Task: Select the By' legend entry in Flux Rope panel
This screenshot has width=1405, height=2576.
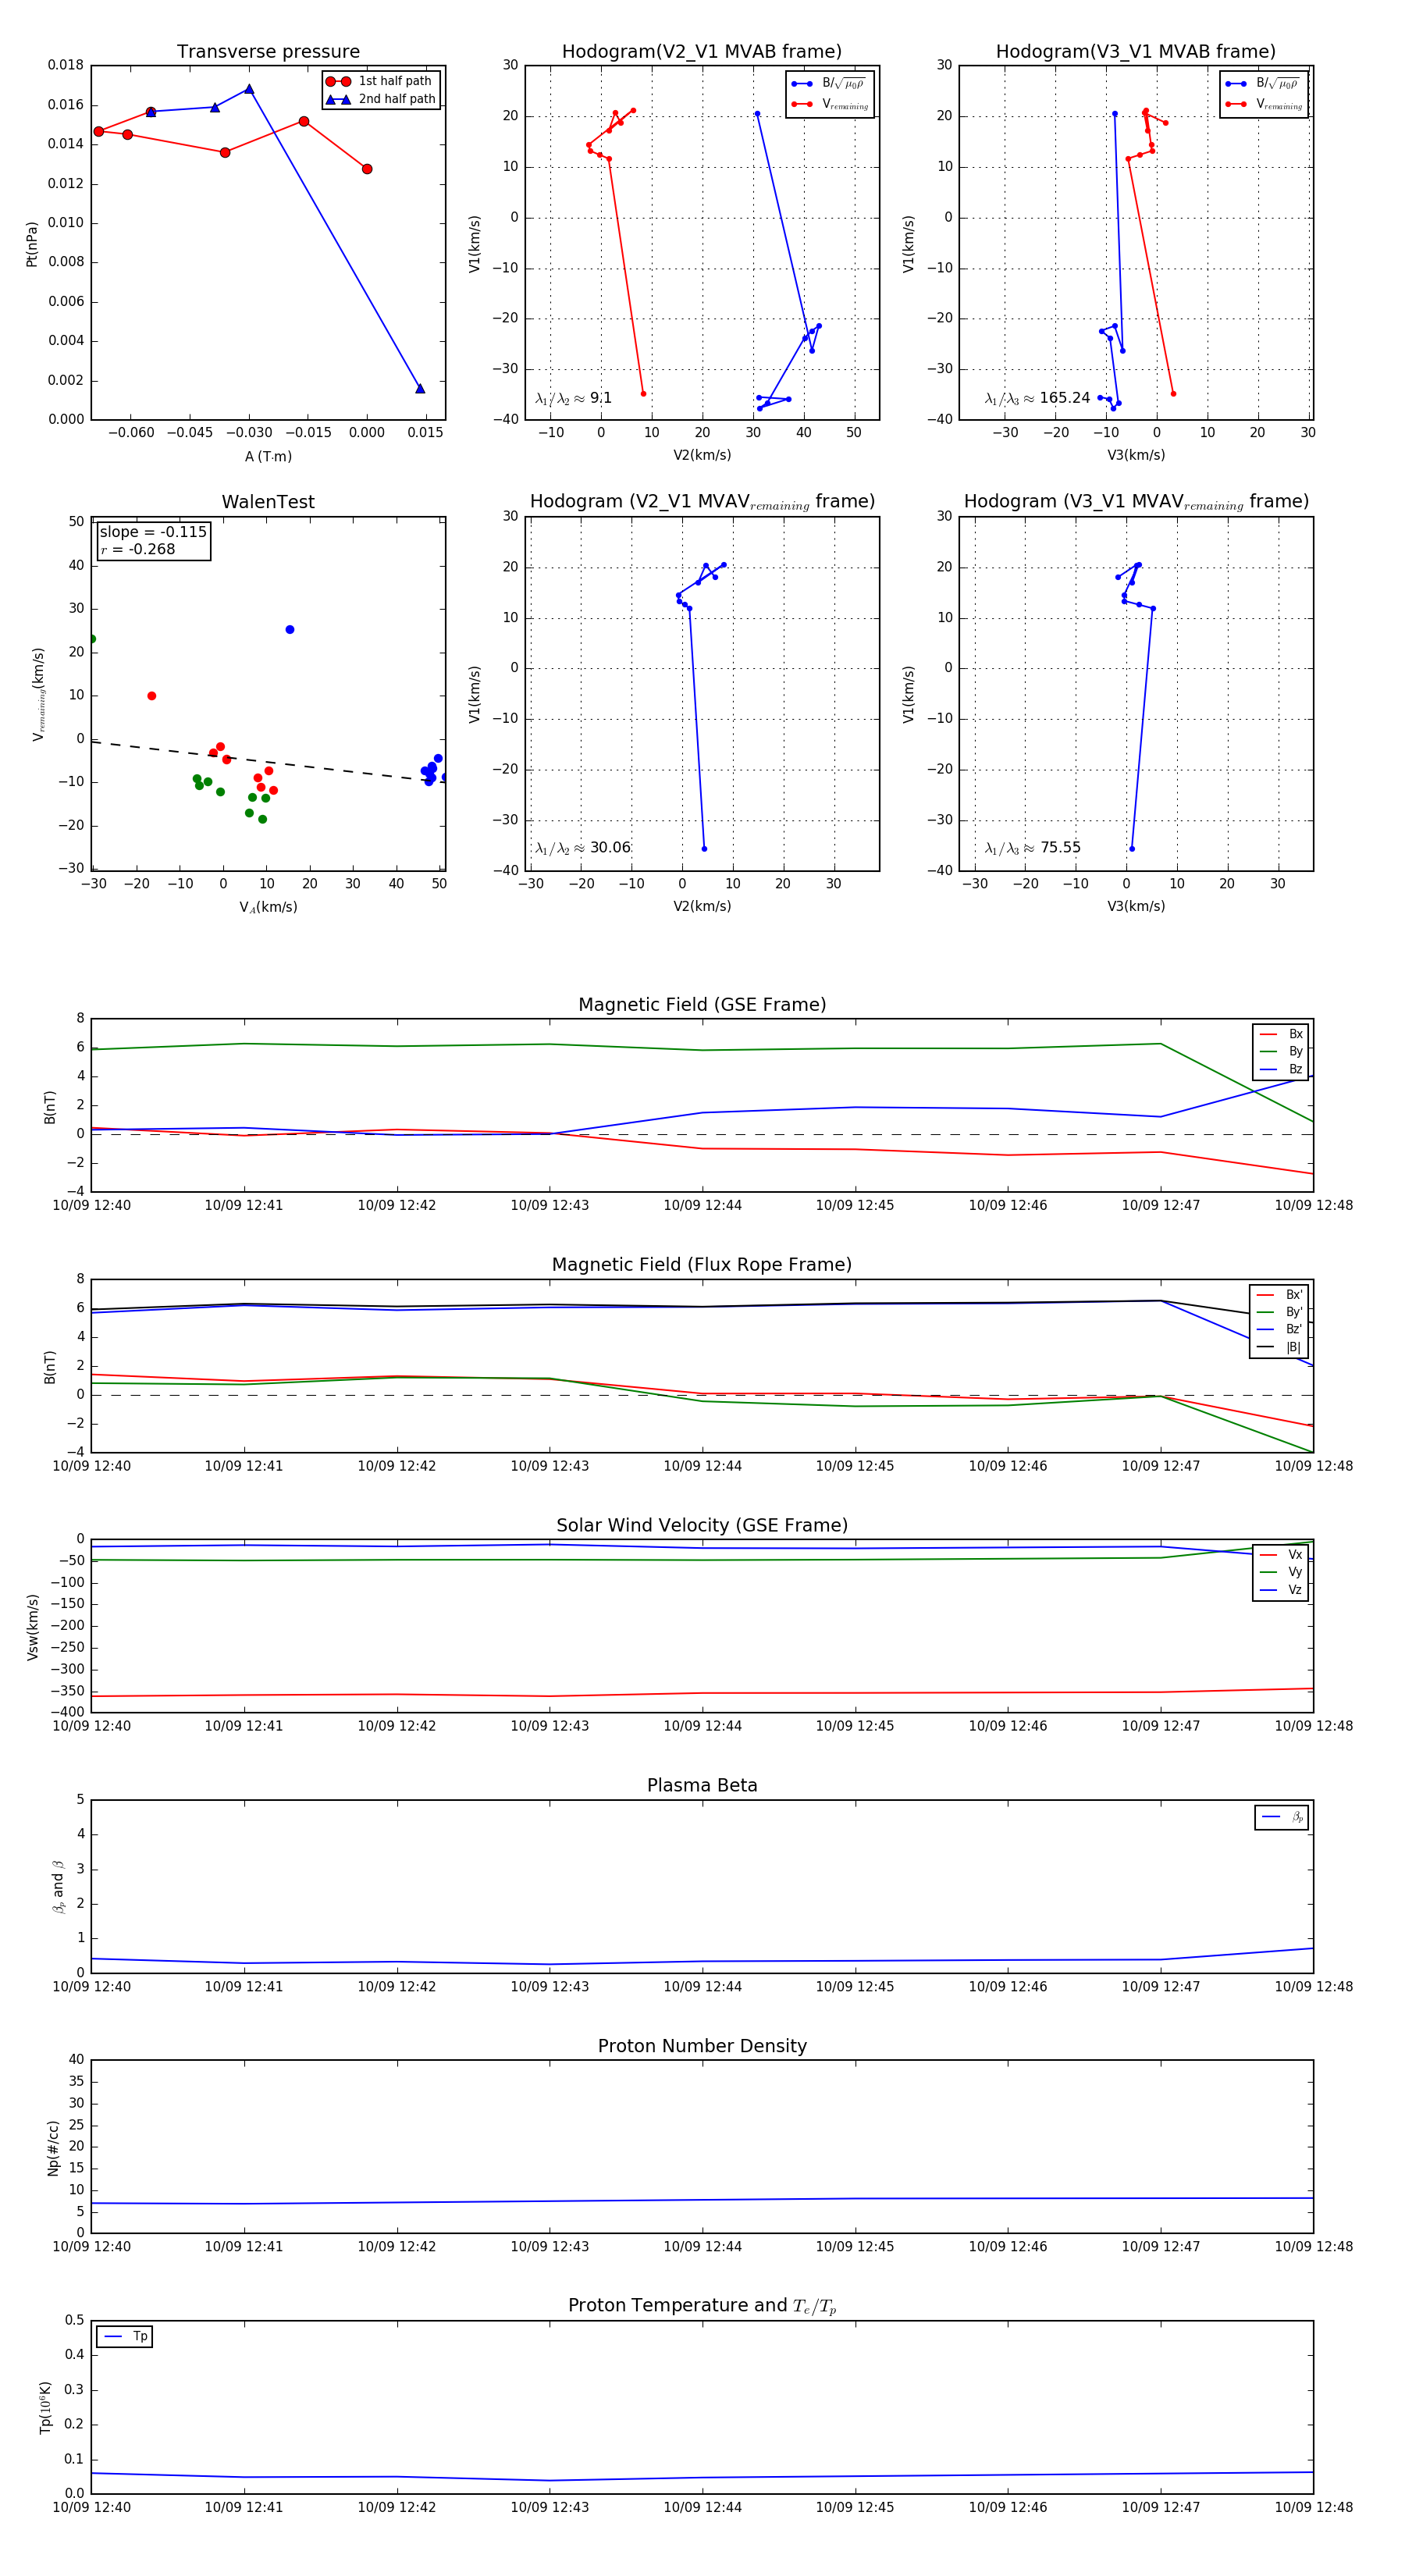Action: pyautogui.click(x=1279, y=1312)
